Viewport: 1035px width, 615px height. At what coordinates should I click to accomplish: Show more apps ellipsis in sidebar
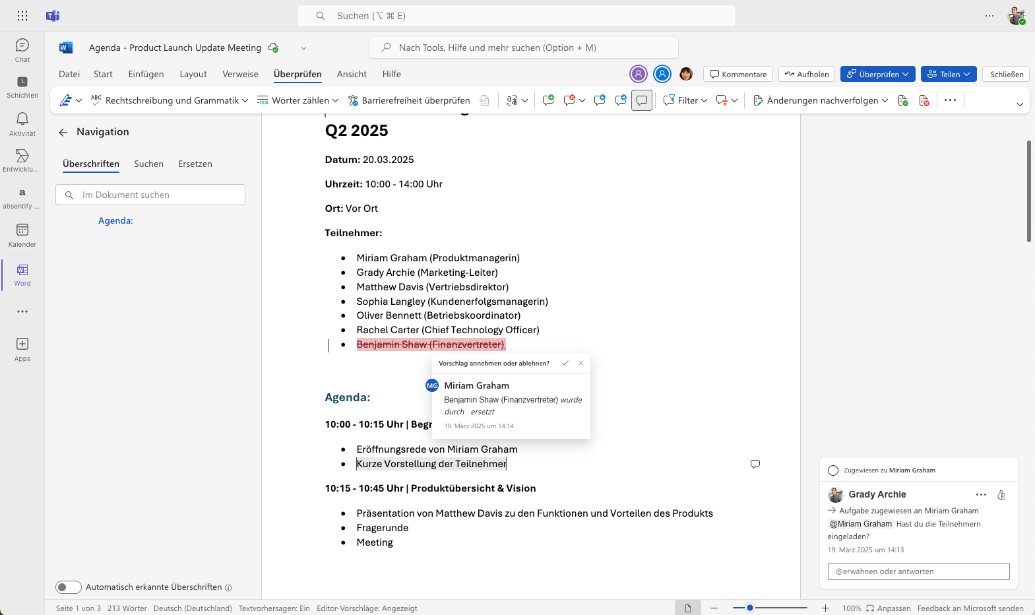click(22, 311)
